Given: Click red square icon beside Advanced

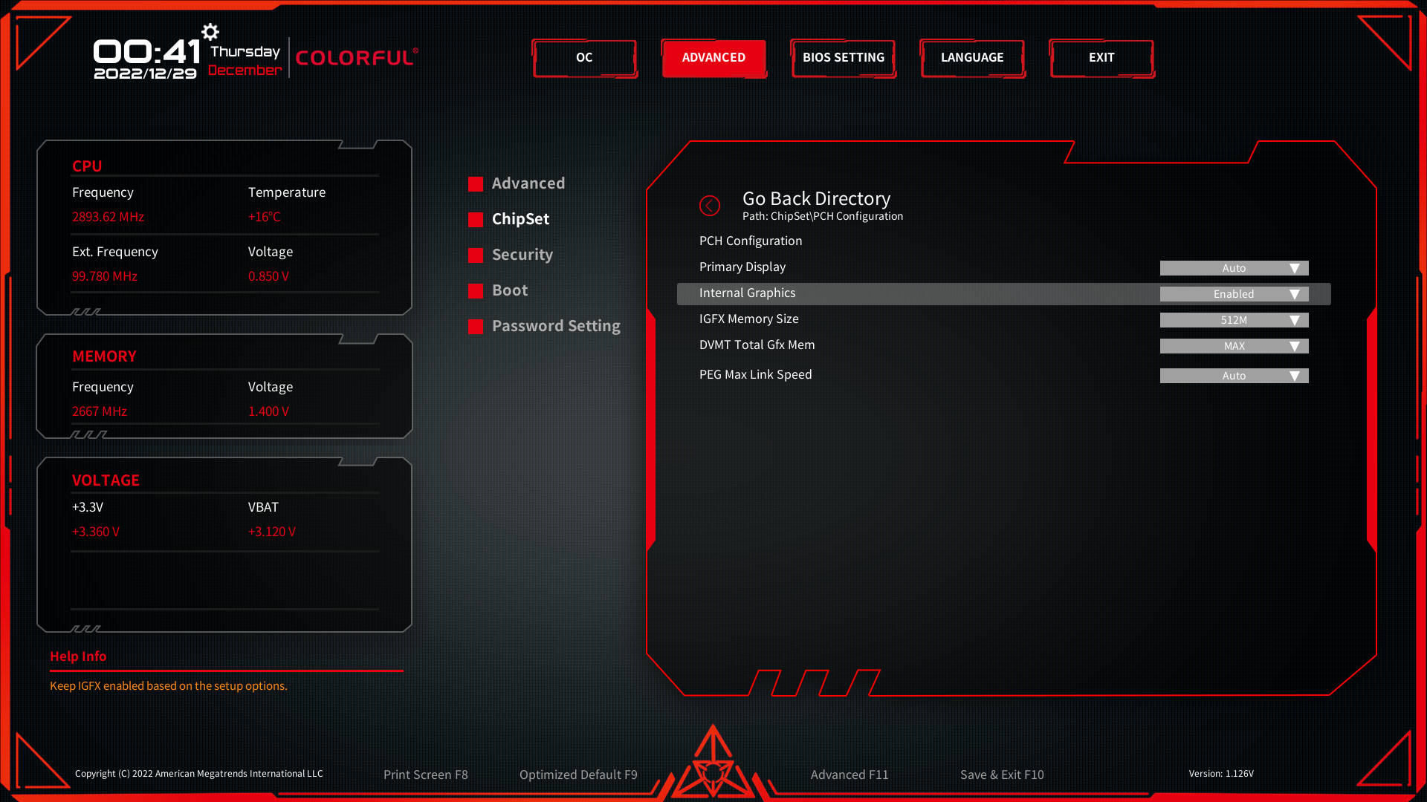Looking at the screenshot, I should 476,184.
